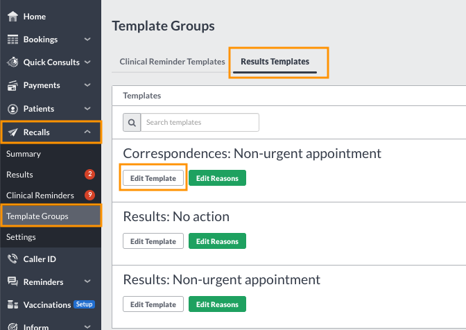Expand the Payments menu chevron

pos(87,85)
